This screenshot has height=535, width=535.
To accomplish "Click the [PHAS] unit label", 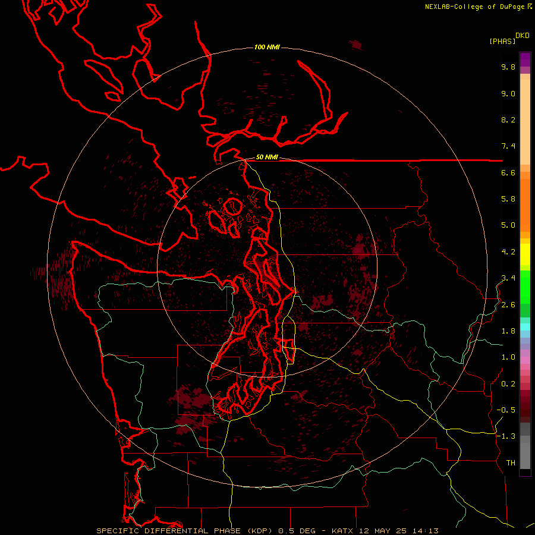I will (x=502, y=41).
